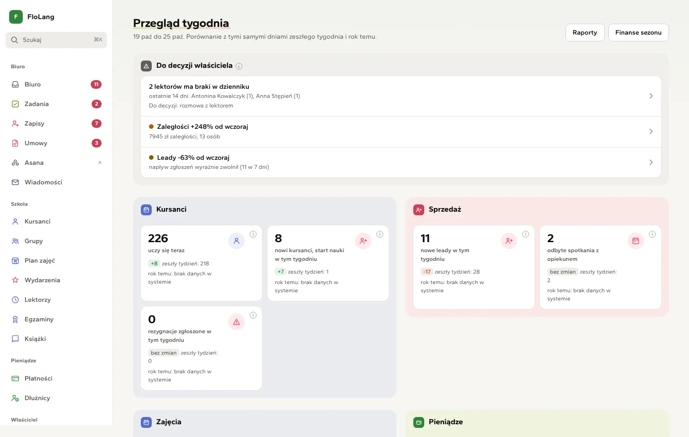
Task: Focus the Szukaj search field
Action: point(57,40)
